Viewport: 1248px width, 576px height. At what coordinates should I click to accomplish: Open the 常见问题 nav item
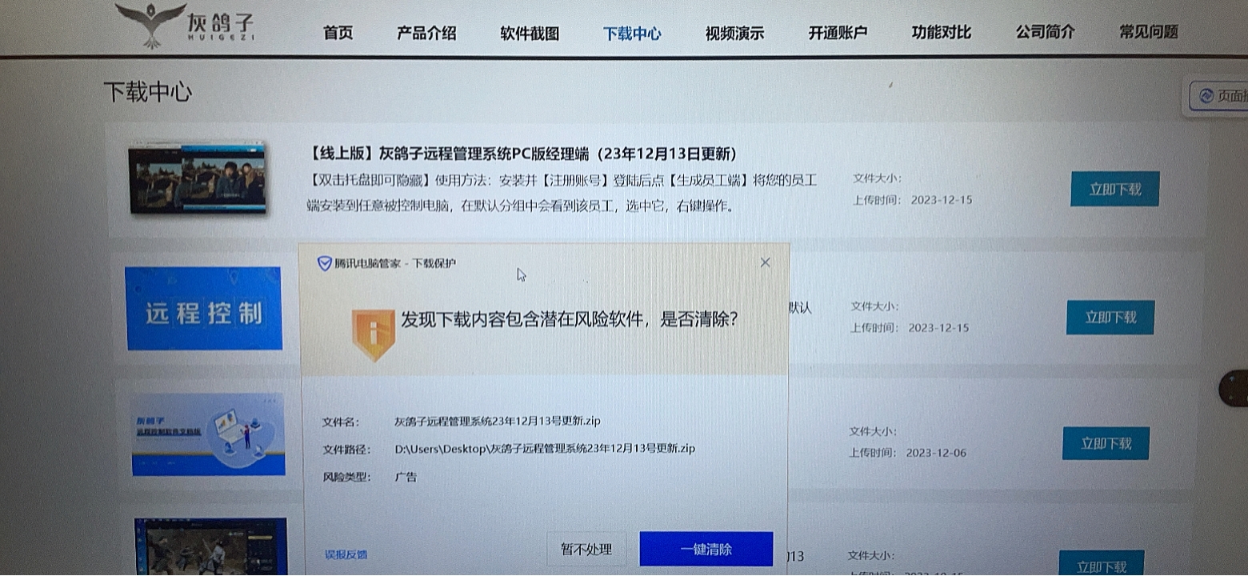click(x=1148, y=32)
